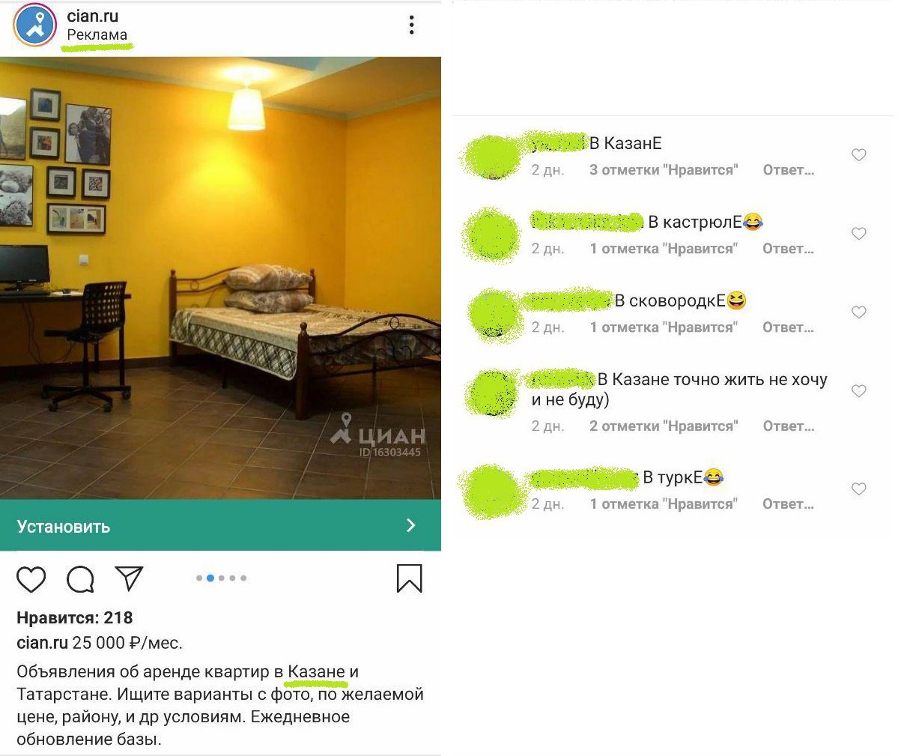This screenshot has height=756, width=904.
Task: Reply to the "В КазанЕ" comment
Action: 788,170
